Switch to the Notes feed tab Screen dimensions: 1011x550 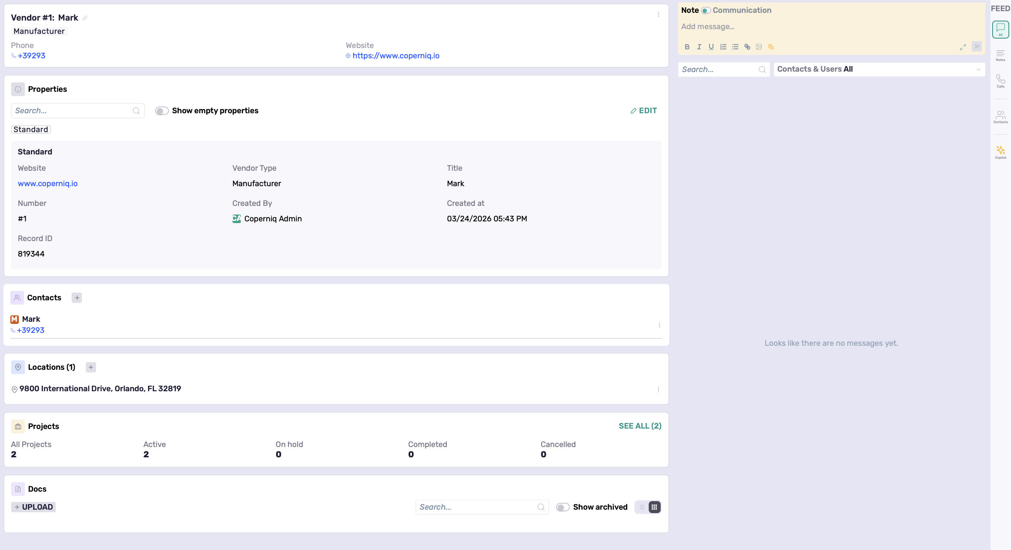[1000, 55]
